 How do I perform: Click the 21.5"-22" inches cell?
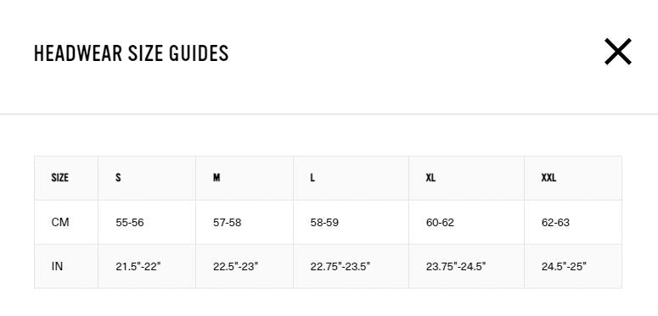point(147,266)
